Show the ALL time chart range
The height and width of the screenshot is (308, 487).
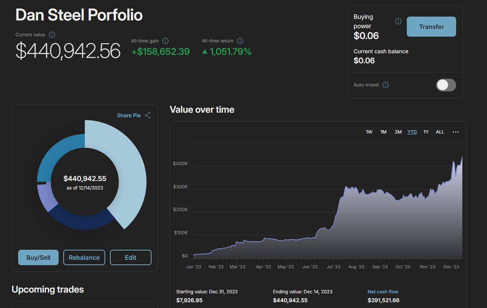(440, 132)
